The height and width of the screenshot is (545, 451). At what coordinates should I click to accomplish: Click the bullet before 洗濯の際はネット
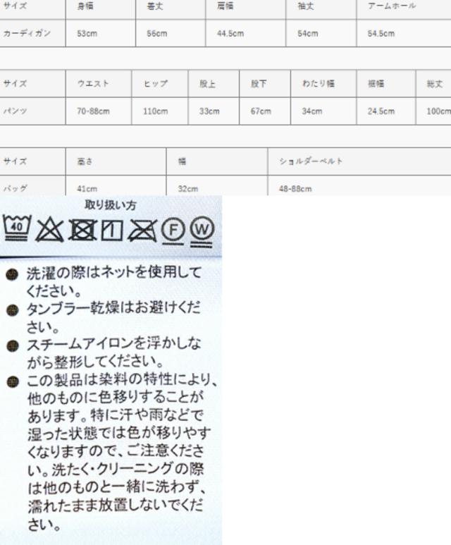click(x=12, y=273)
